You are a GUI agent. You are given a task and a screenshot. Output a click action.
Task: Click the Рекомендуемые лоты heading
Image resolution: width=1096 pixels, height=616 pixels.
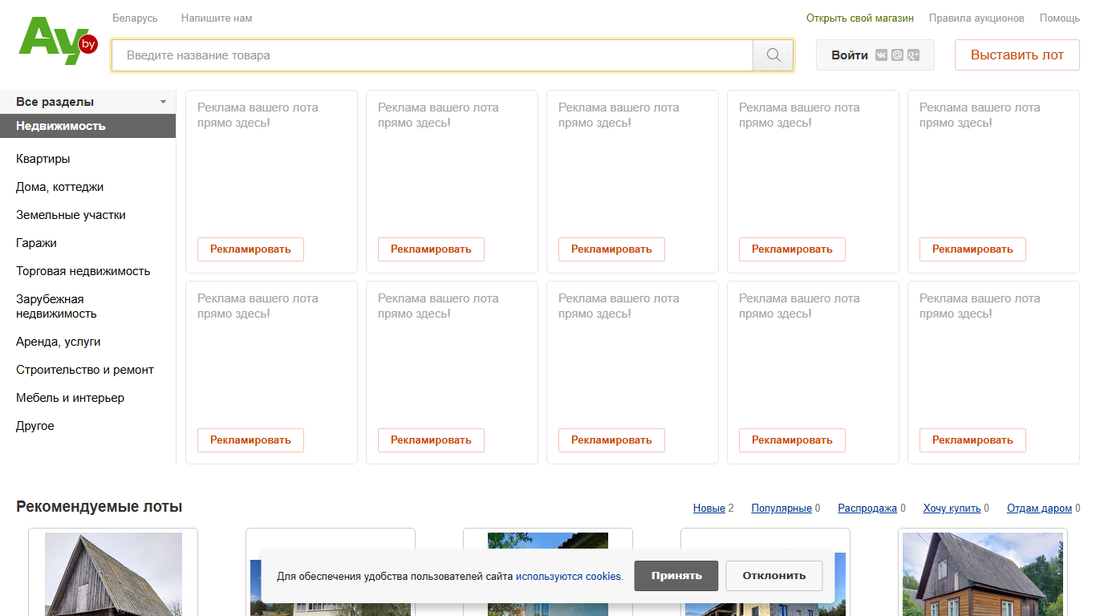click(99, 507)
